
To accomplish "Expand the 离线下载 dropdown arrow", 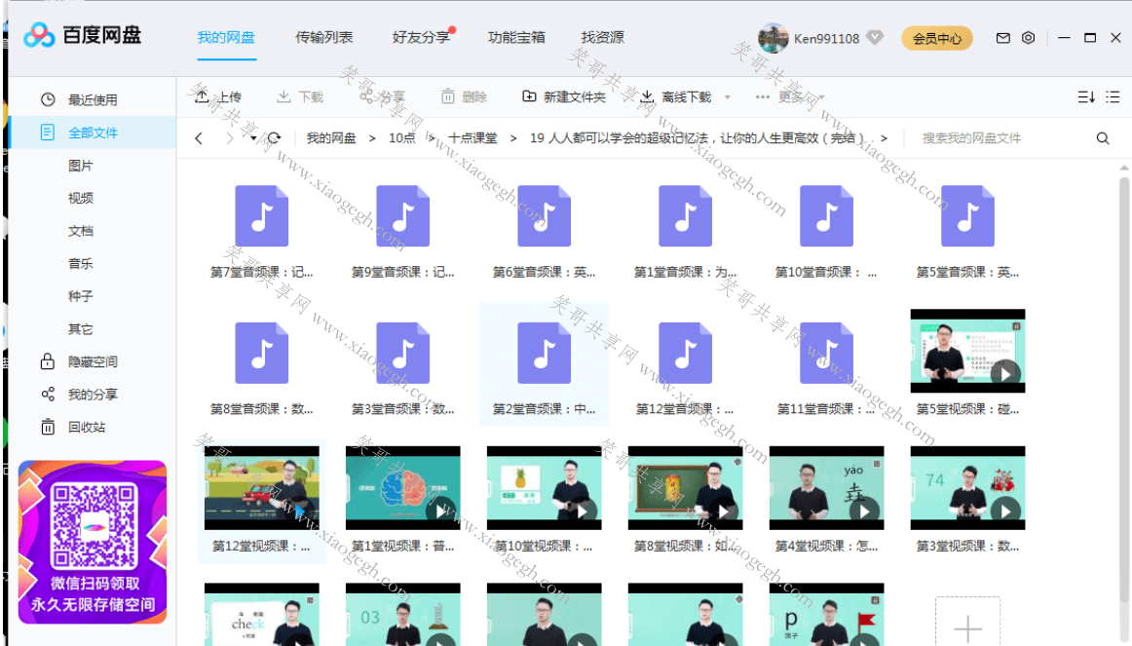I will tap(727, 97).
